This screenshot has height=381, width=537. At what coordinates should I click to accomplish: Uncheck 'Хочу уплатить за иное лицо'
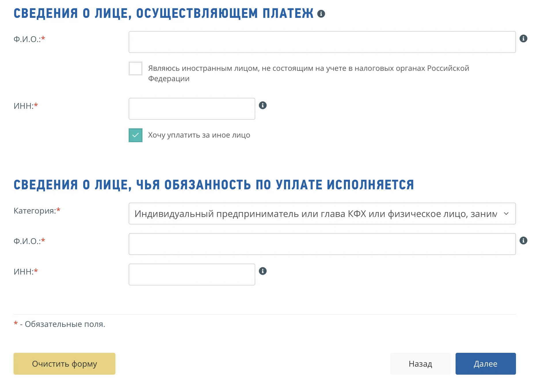click(136, 135)
